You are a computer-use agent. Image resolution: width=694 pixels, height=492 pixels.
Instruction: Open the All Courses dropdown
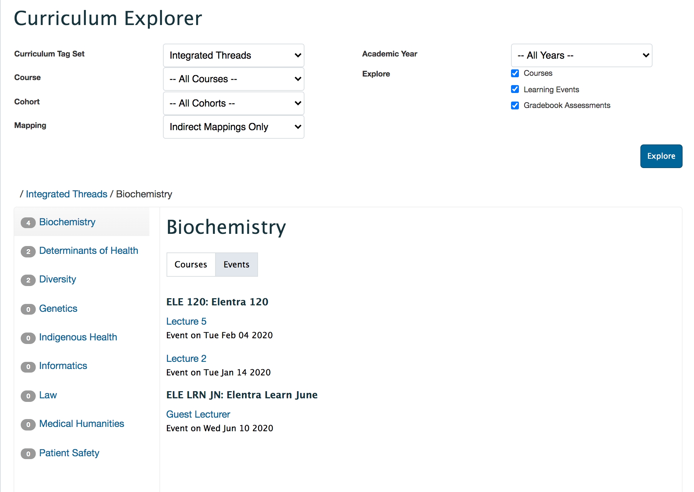pos(233,79)
